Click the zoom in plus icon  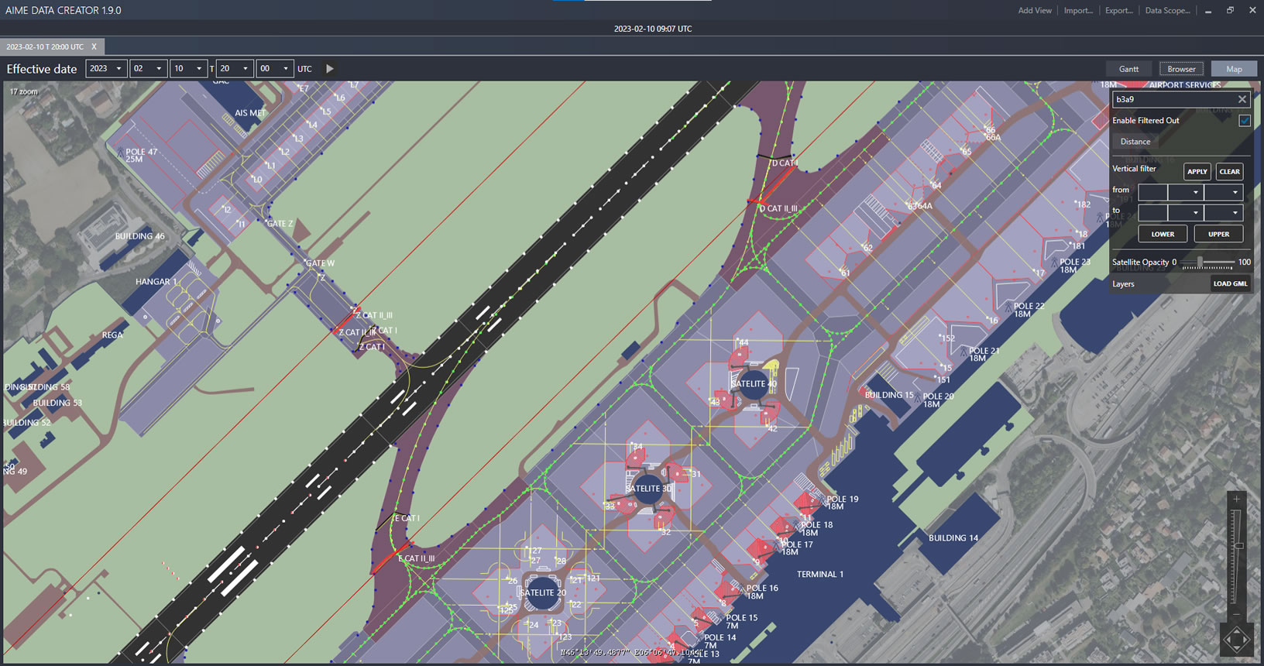pos(1237,499)
